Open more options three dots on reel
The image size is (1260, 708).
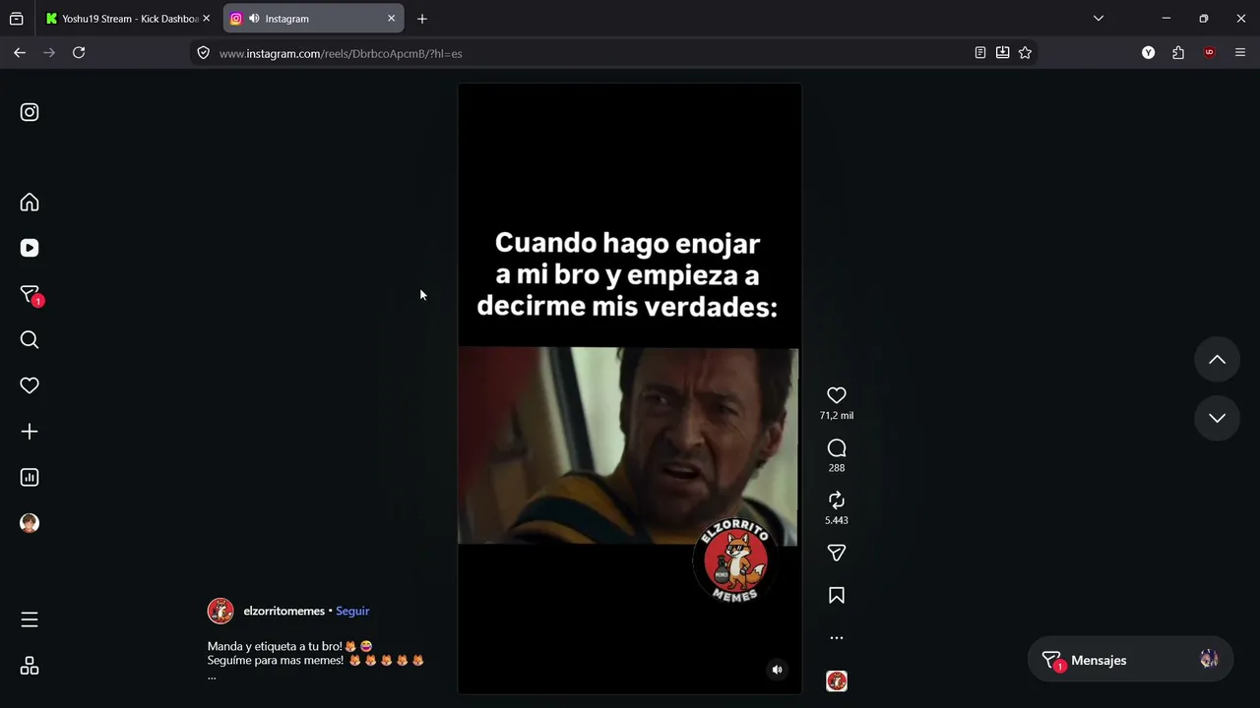click(837, 638)
